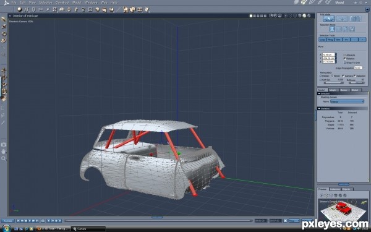Select the camera tool in left sidebar
The image size is (371, 232).
pyautogui.click(x=4, y=144)
